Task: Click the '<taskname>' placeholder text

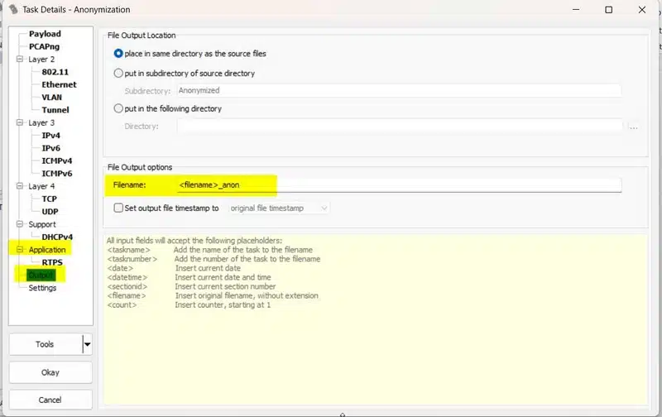Action: tap(128, 250)
